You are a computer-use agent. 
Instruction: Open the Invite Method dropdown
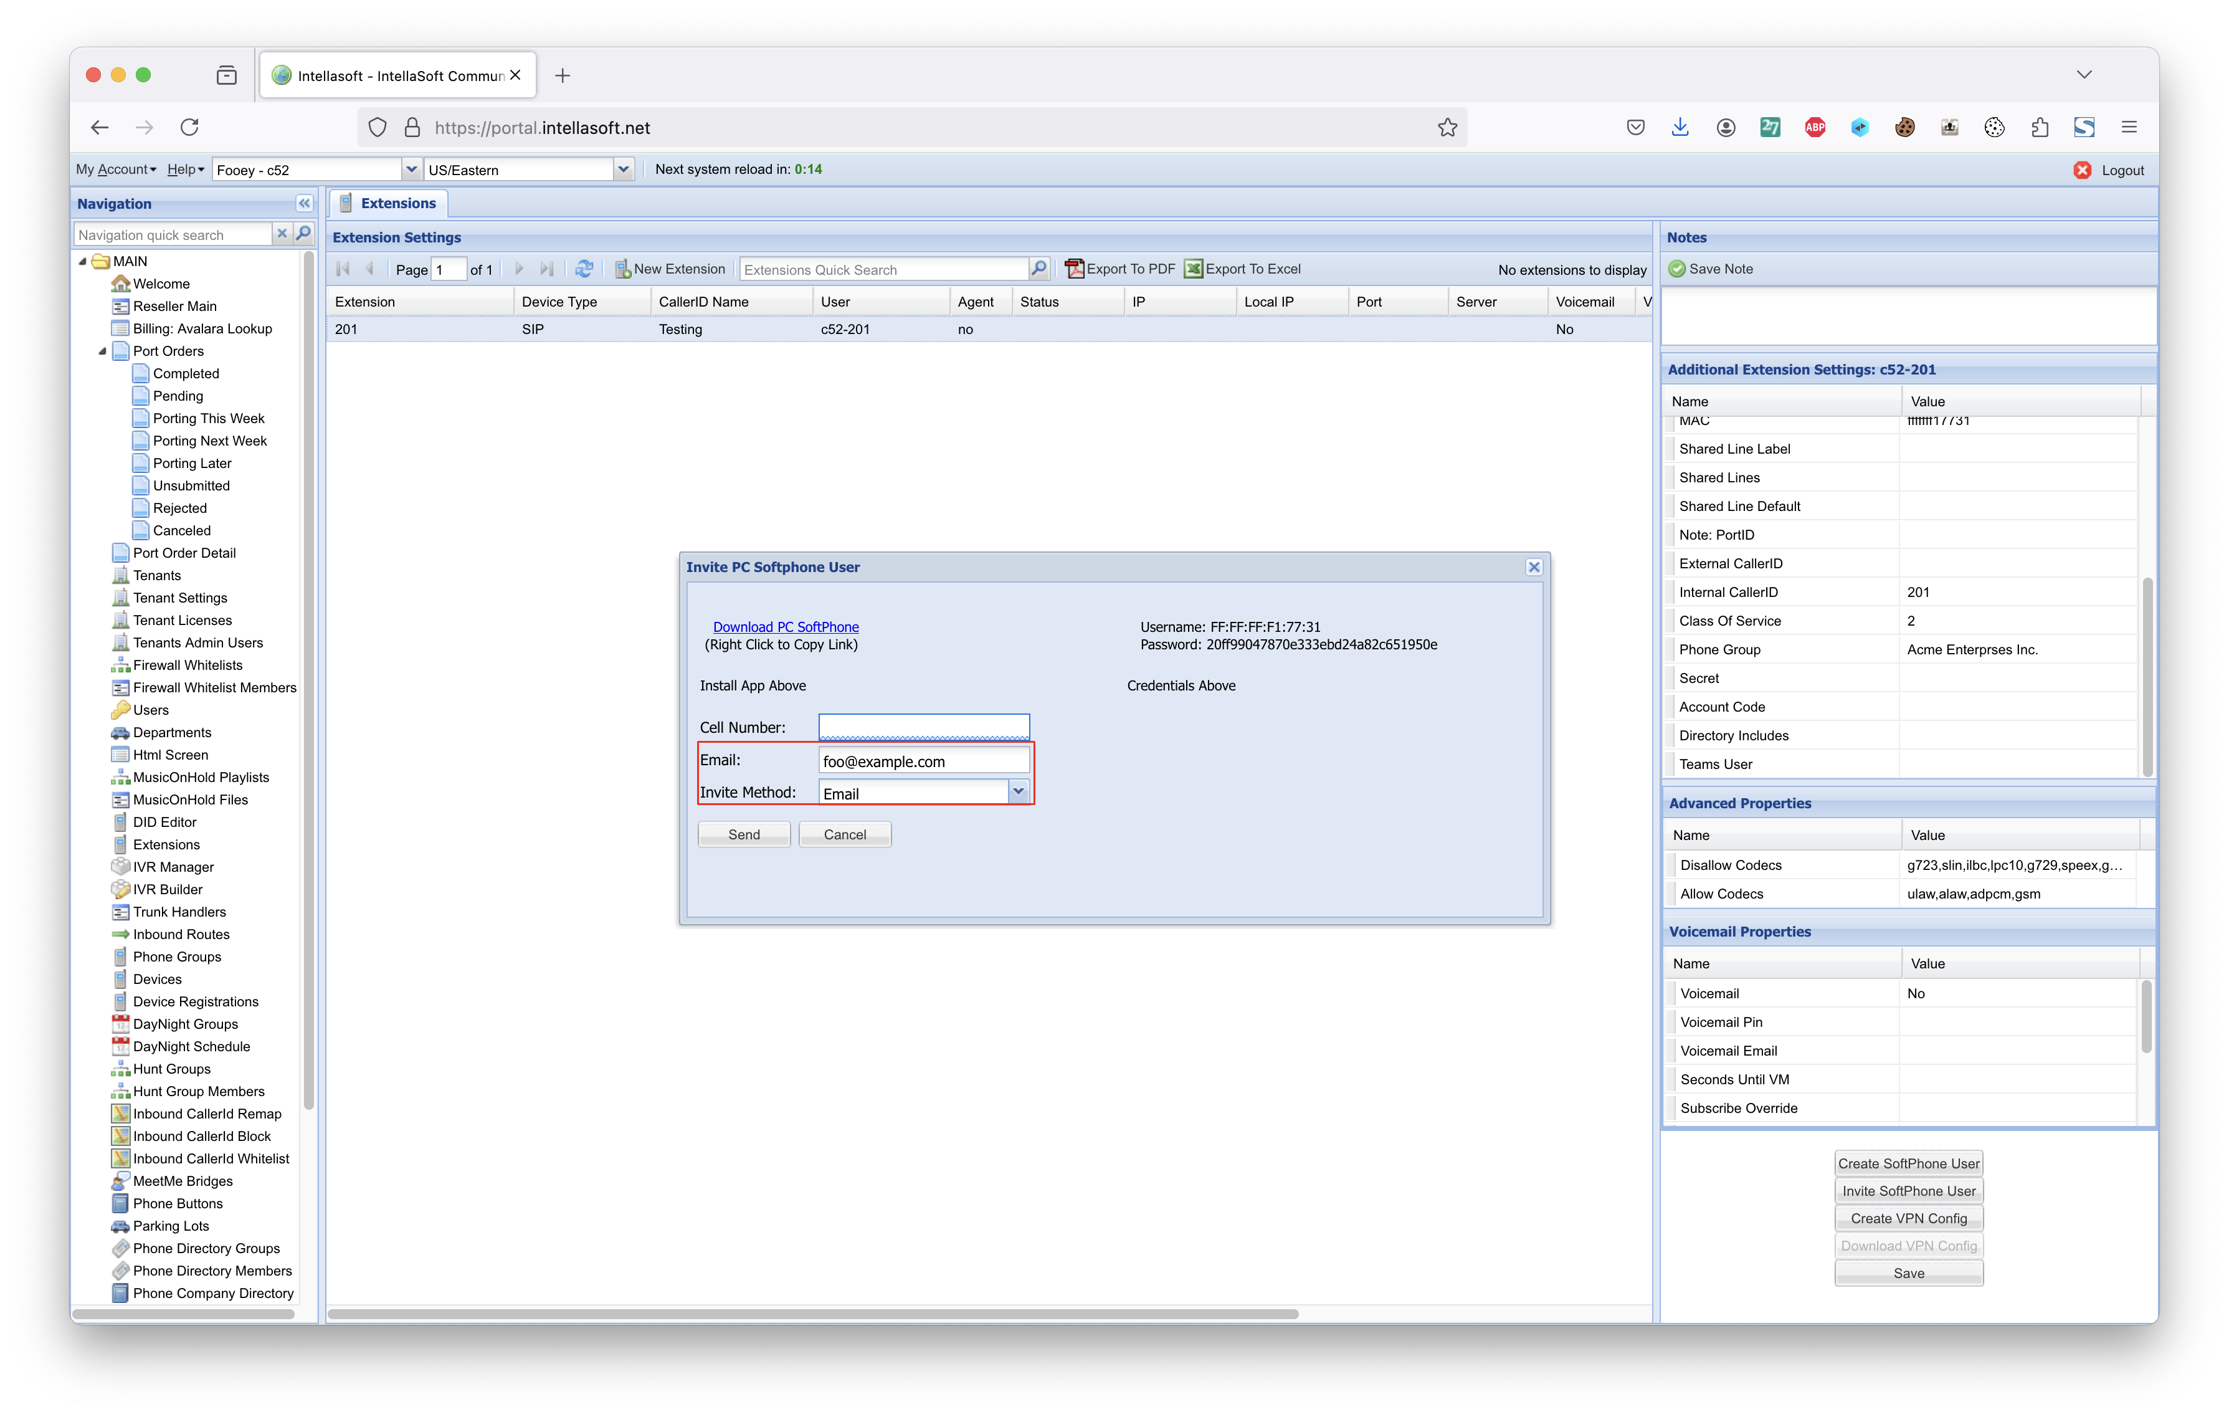point(1018,792)
